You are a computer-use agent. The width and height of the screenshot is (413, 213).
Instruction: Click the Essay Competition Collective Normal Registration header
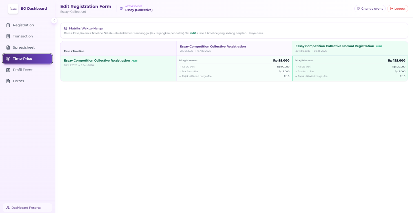pos(335,46)
